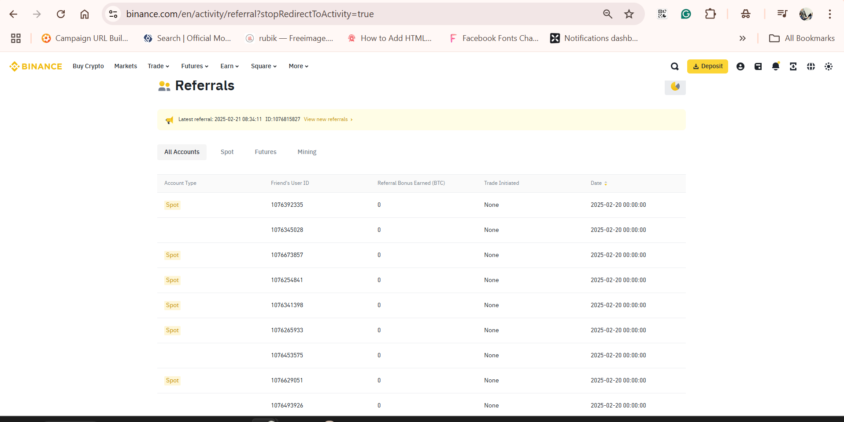
Task: Click the Friend's User ID column header
Action: tap(290, 183)
